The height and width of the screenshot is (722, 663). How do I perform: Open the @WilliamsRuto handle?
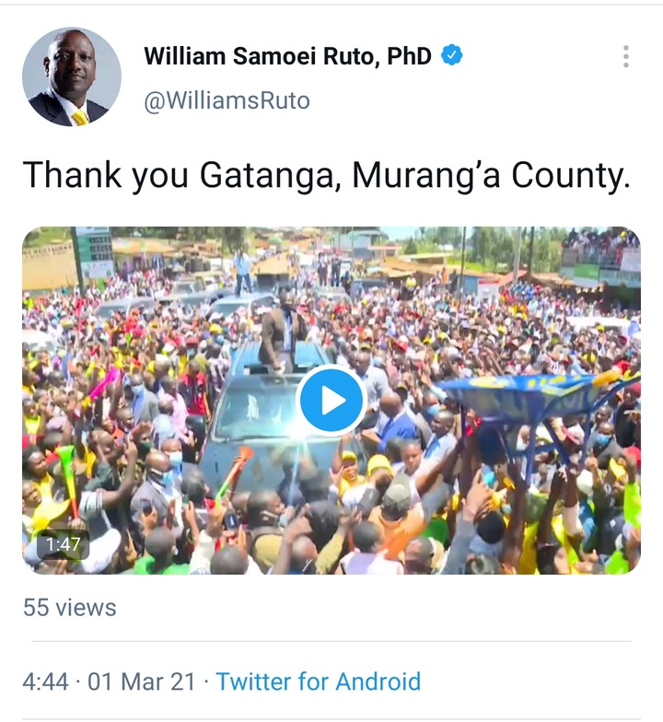(x=227, y=100)
